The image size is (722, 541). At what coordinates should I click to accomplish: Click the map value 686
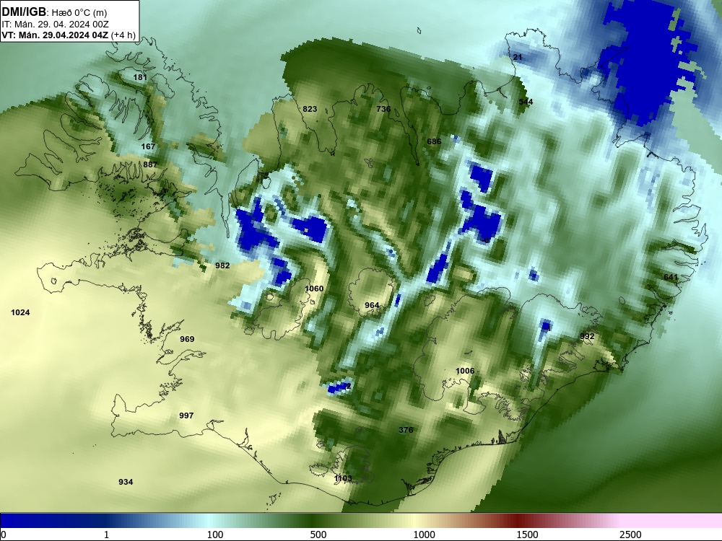click(x=434, y=141)
